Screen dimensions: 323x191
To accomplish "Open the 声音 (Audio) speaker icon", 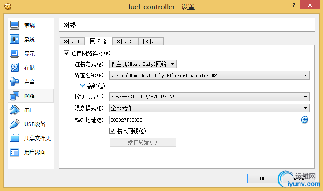I will click(14, 82).
